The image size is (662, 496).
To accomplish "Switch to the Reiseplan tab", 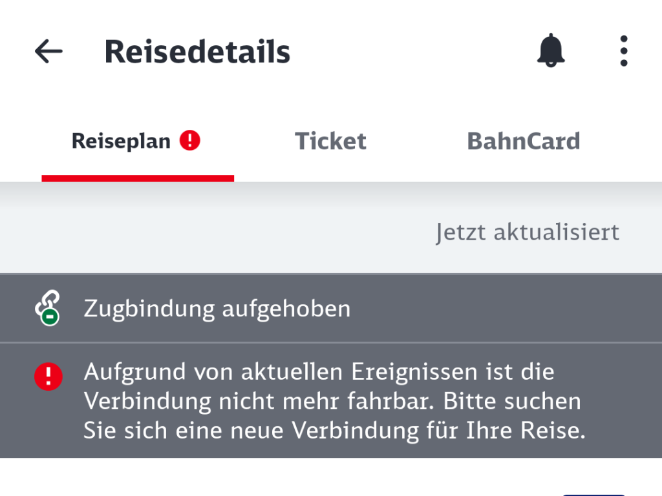I will click(121, 141).
